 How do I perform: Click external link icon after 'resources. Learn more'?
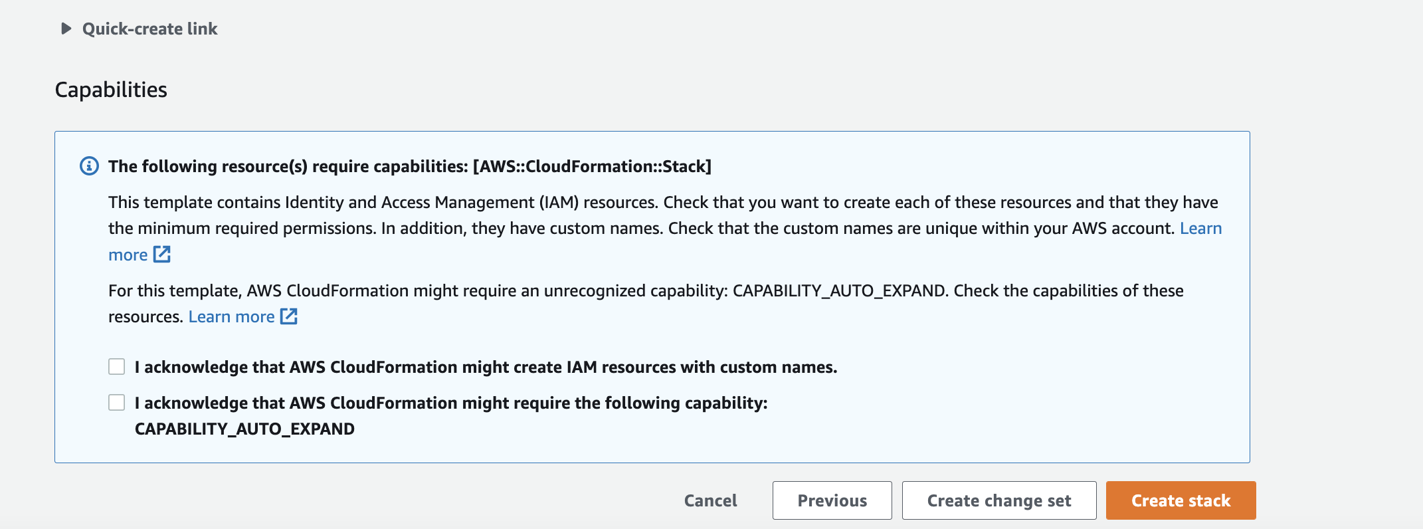click(x=289, y=316)
